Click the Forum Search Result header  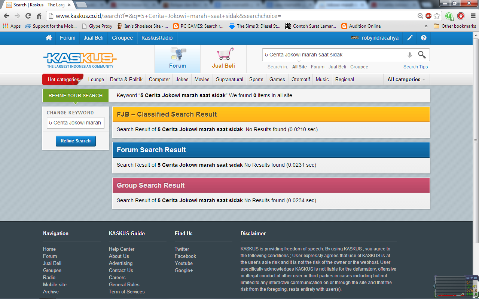[x=271, y=150]
